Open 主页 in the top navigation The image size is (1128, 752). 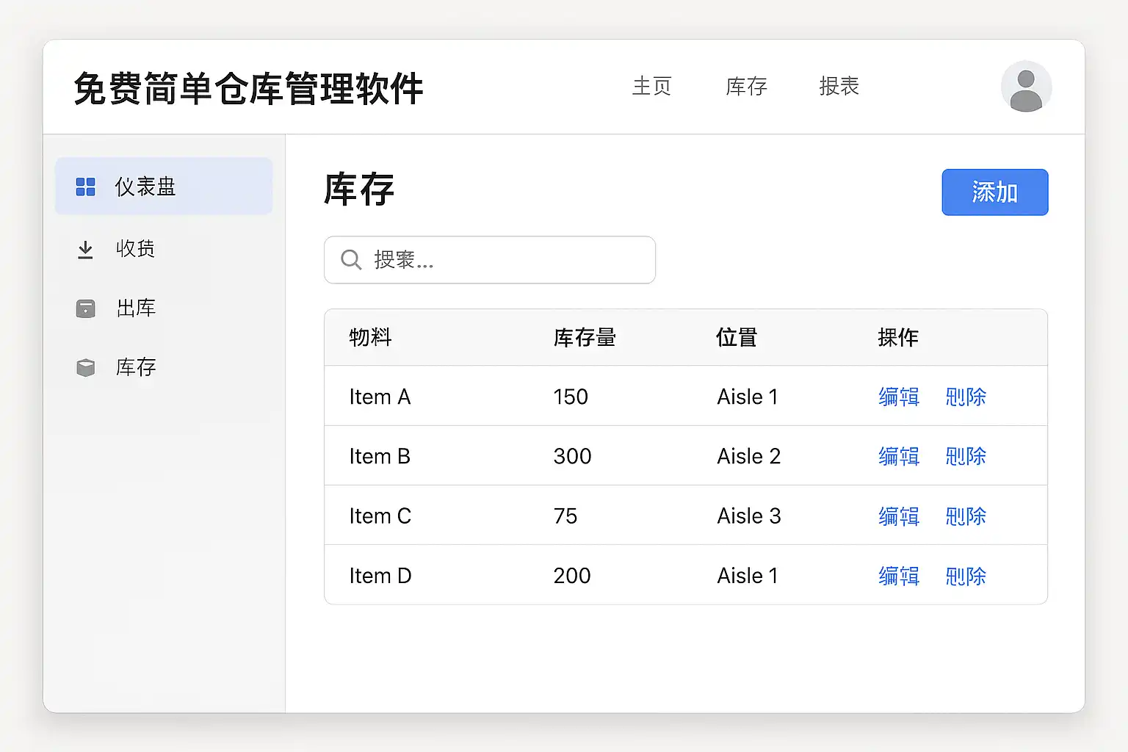coord(651,87)
